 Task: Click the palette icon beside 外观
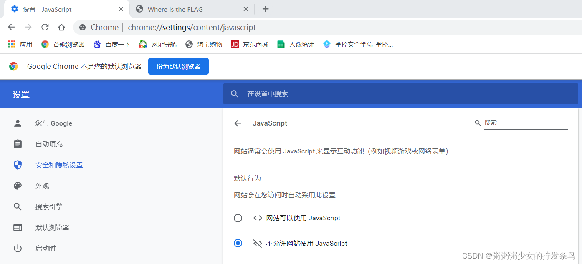tap(18, 186)
